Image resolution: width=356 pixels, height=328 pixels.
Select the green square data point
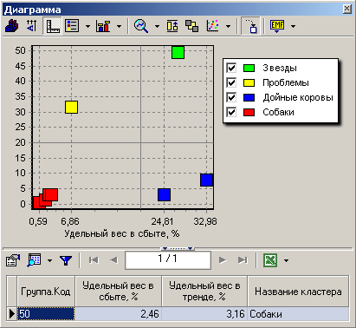tap(178, 52)
